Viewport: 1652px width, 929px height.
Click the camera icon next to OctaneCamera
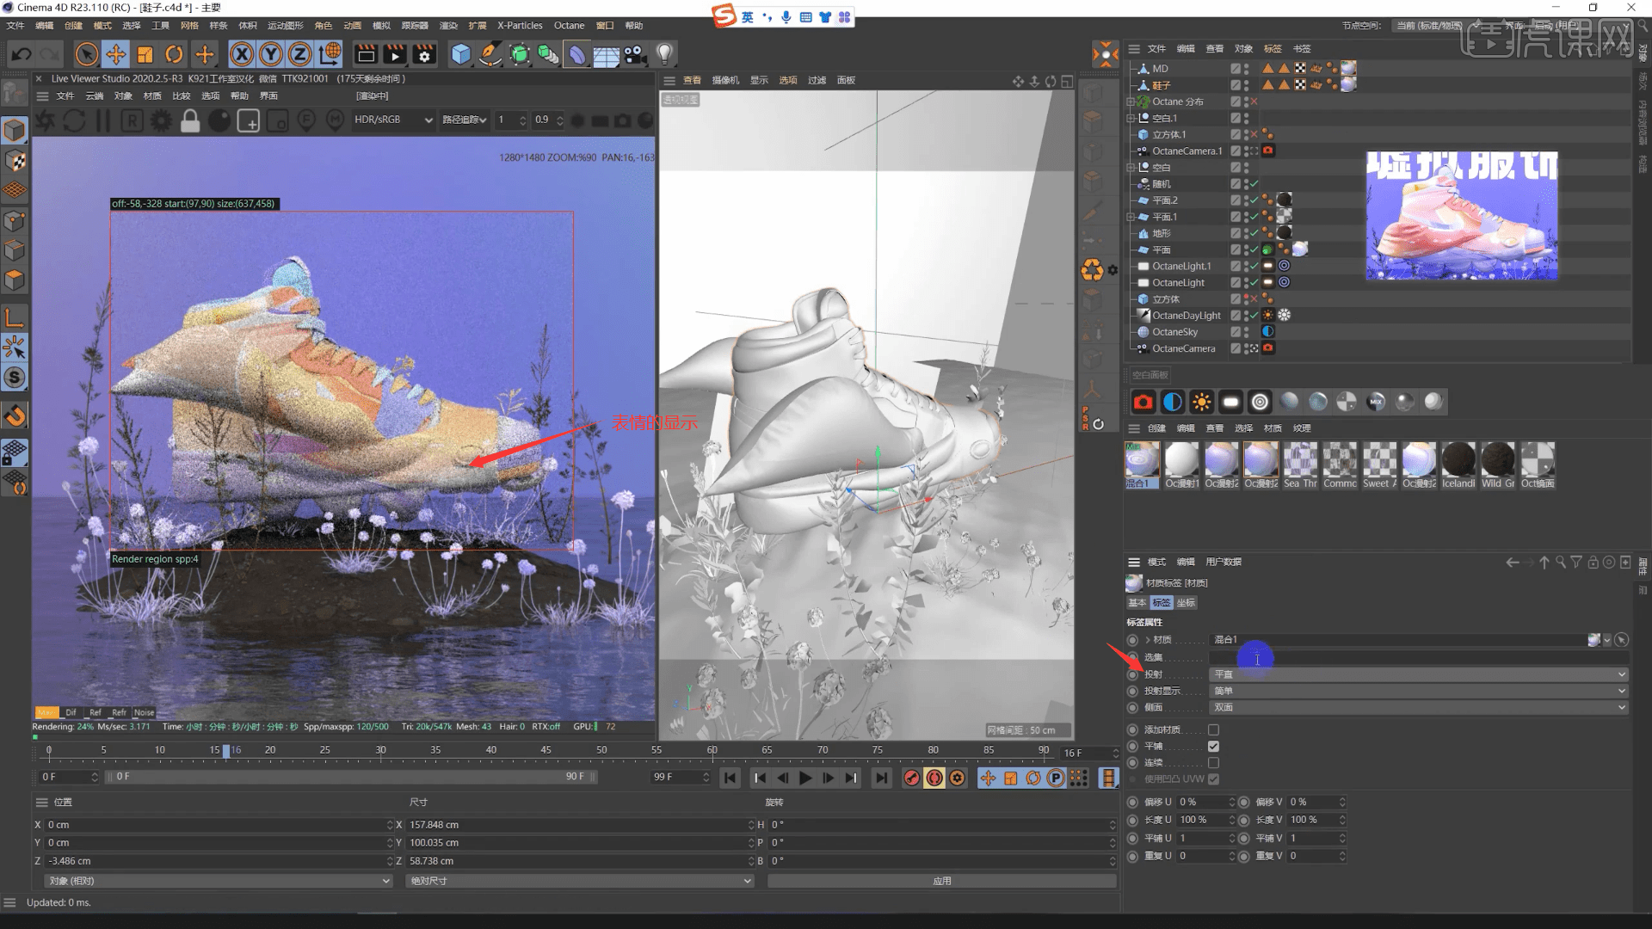point(1267,348)
